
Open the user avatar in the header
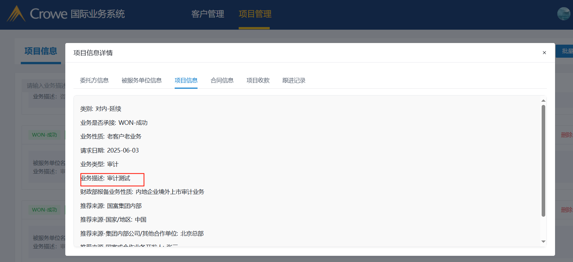[564, 14]
